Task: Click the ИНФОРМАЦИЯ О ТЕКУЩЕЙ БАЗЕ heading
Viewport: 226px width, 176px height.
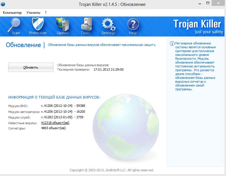Action: click(x=54, y=97)
